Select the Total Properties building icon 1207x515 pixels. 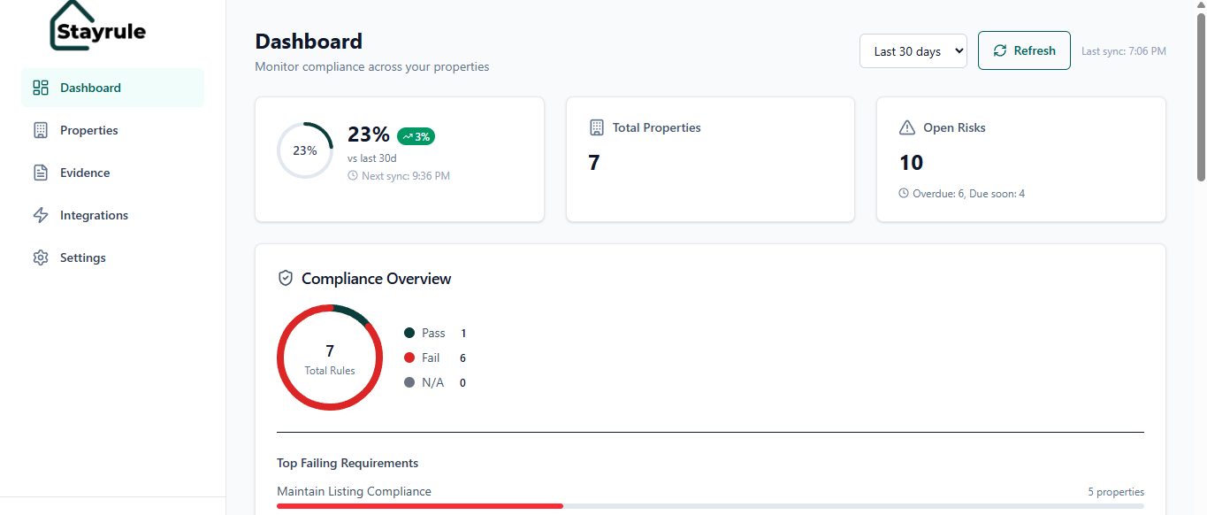tap(598, 127)
